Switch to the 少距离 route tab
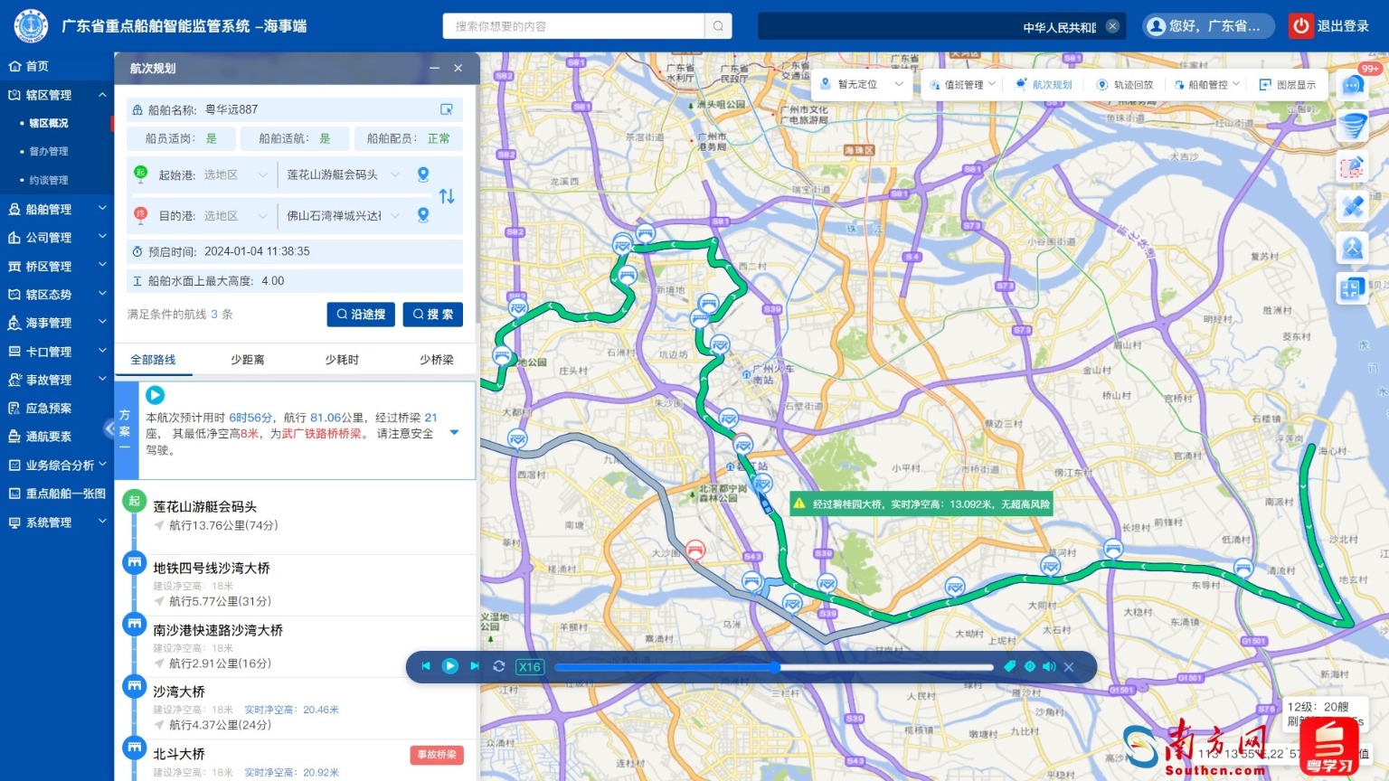The width and height of the screenshot is (1389, 781). click(x=247, y=359)
